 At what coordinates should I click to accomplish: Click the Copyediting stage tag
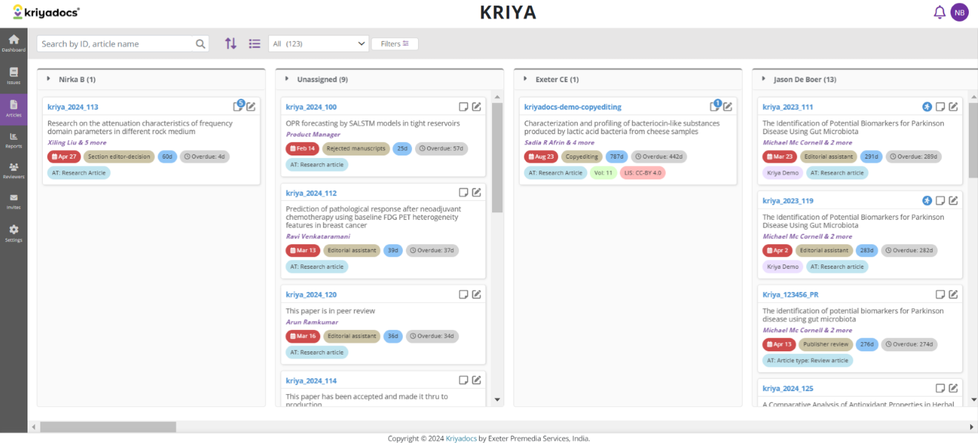pos(581,157)
